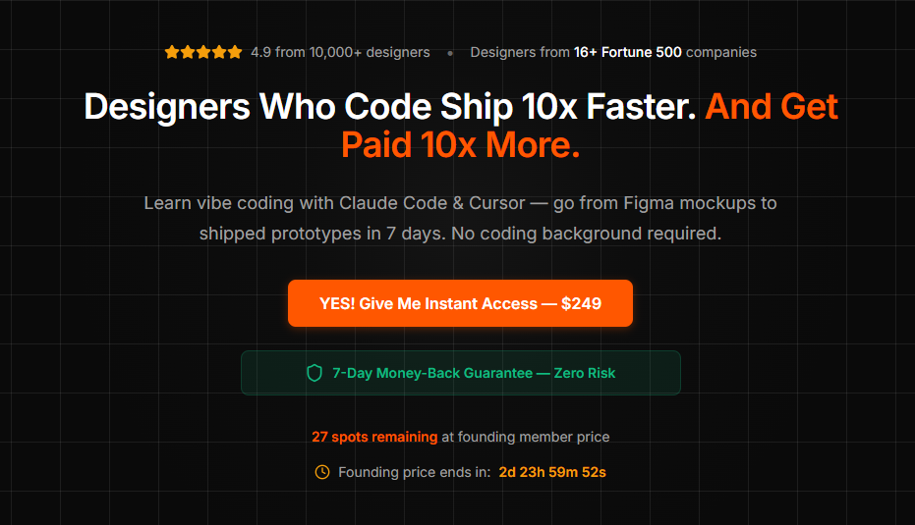915x525 pixels.
Task: Click the Founding price ends in label
Action: [x=415, y=472]
